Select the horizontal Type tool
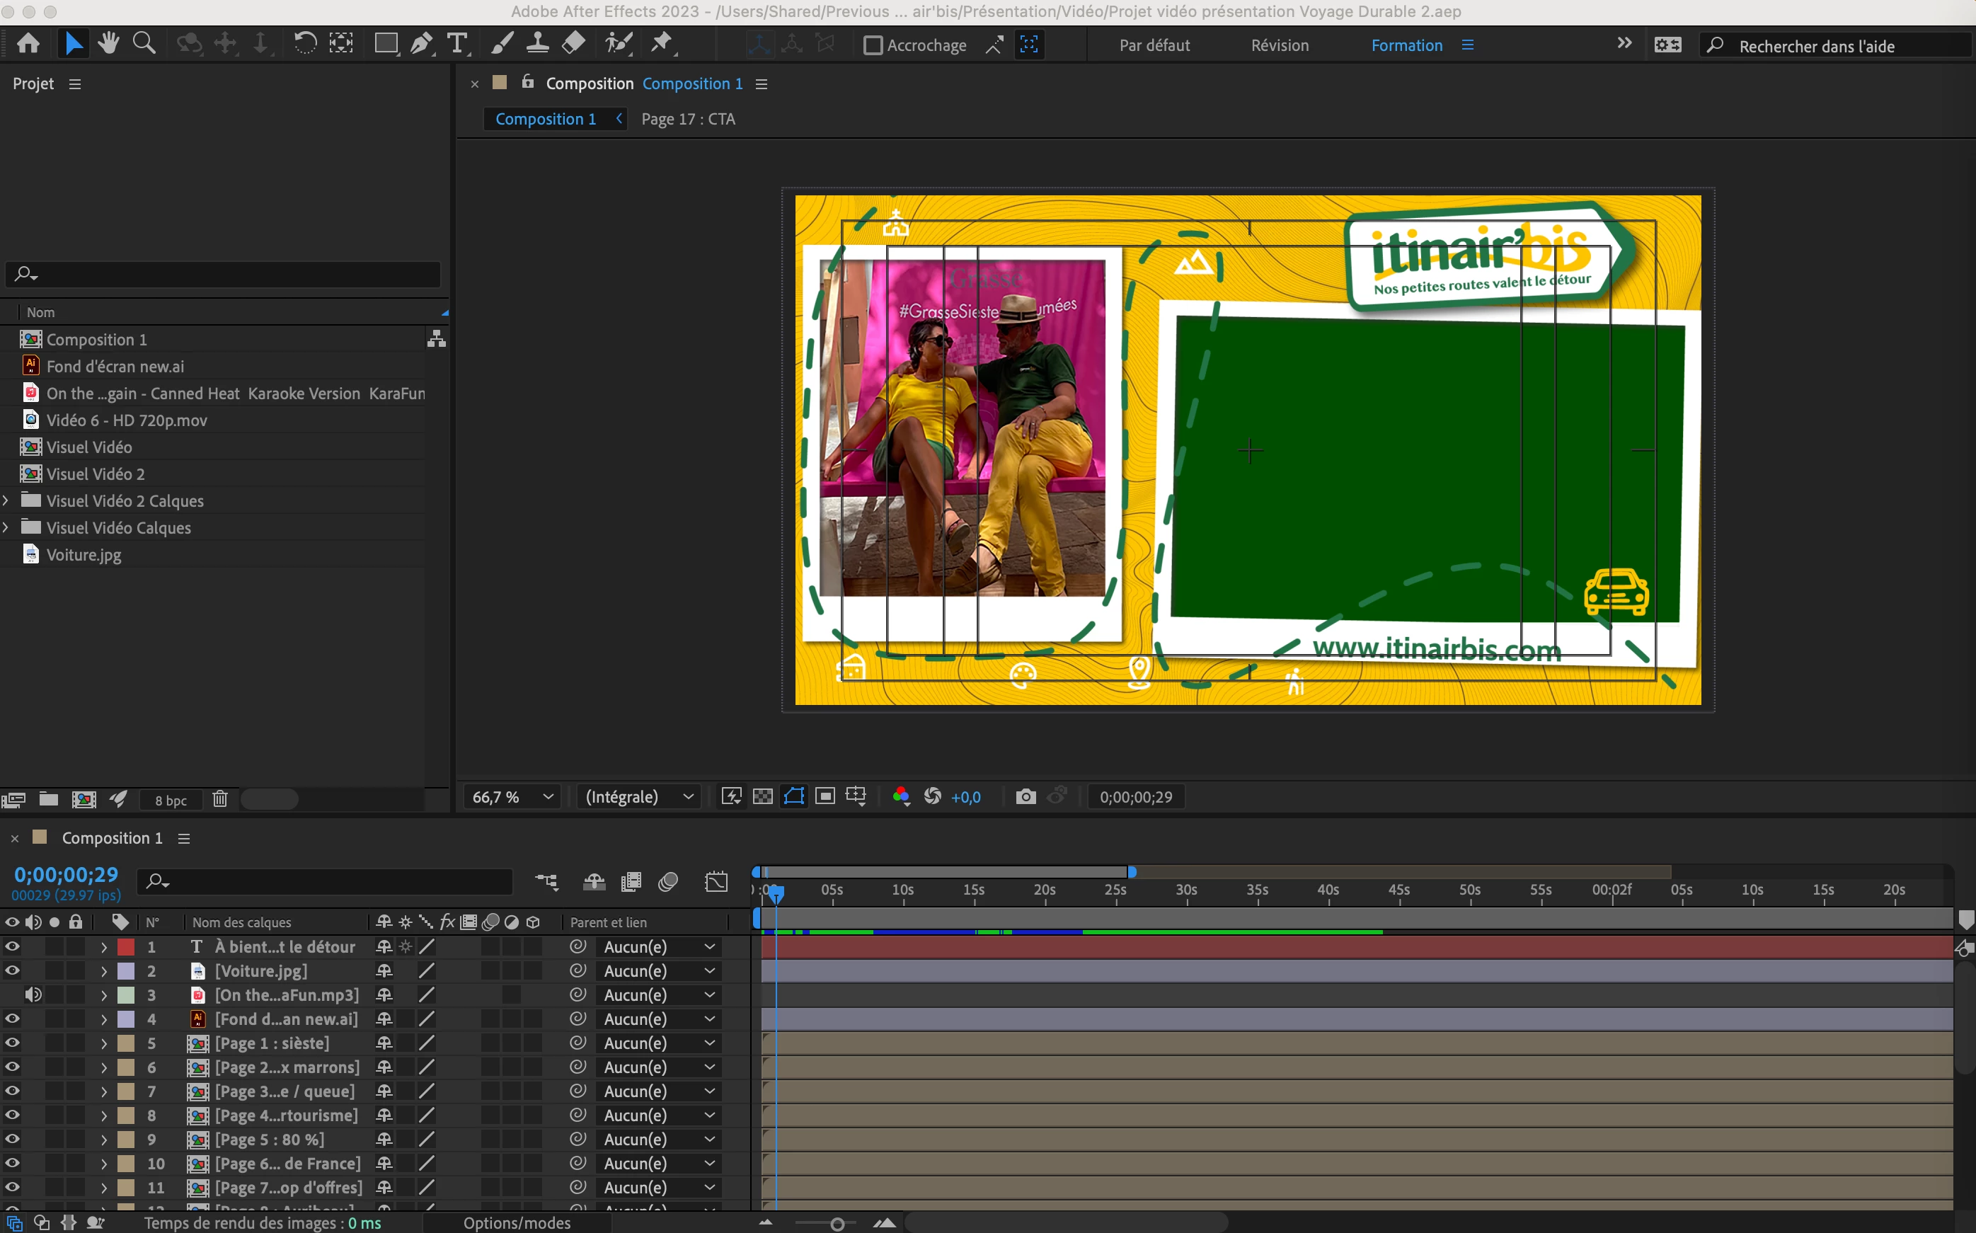 457,43
